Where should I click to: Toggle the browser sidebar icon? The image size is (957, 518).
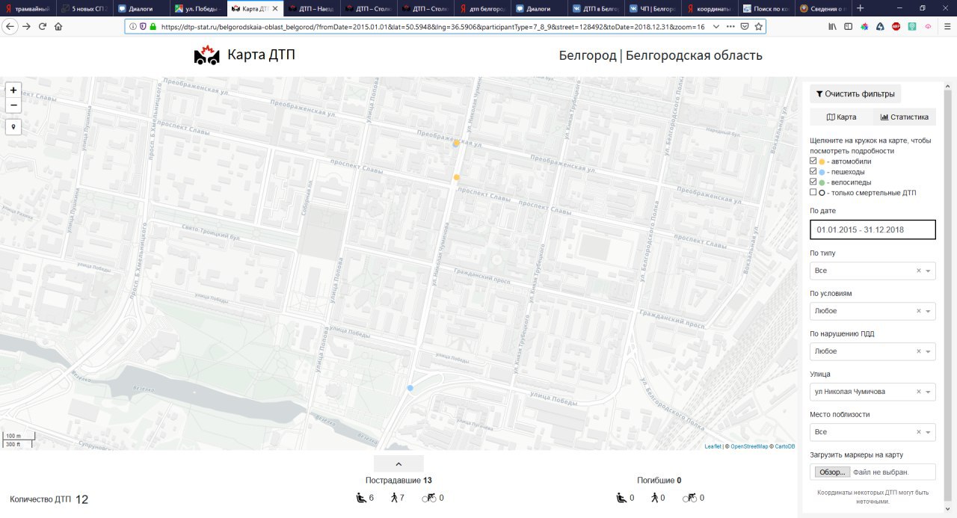tap(848, 26)
